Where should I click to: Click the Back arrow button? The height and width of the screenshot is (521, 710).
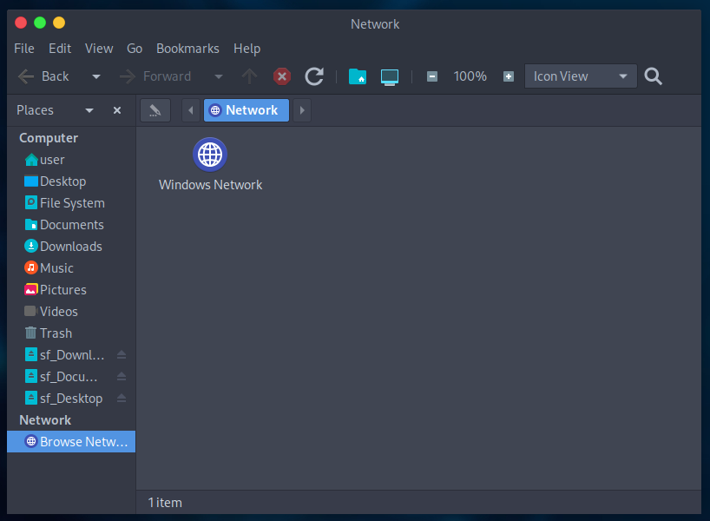(x=43, y=76)
